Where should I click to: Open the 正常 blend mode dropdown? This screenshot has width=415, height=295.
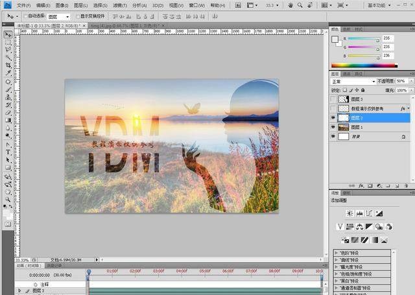point(353,82)
